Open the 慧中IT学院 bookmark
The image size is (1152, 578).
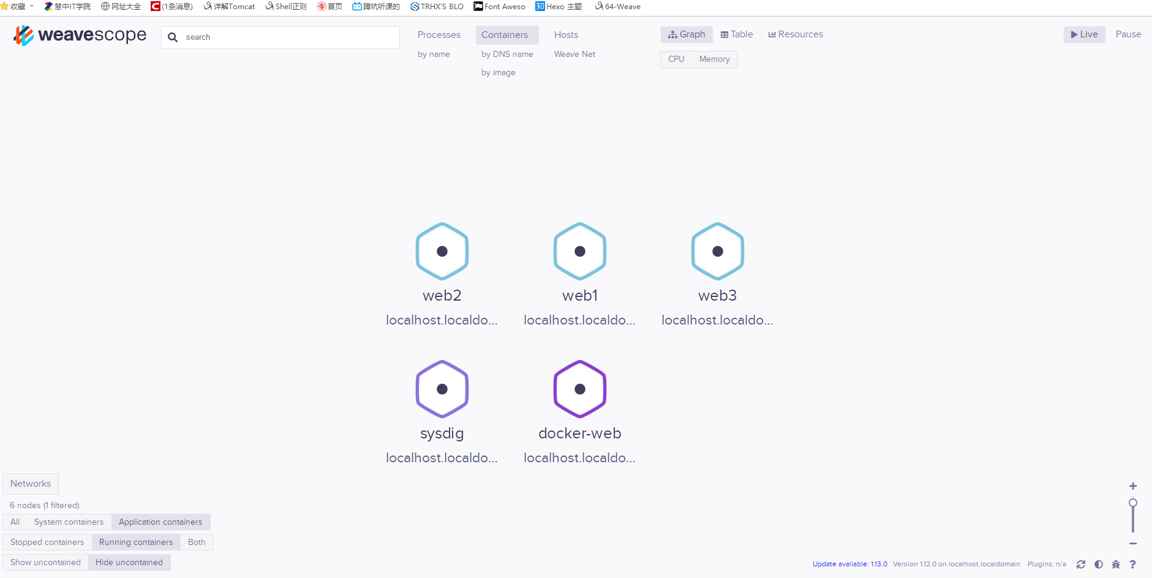(x=67, y=7)
